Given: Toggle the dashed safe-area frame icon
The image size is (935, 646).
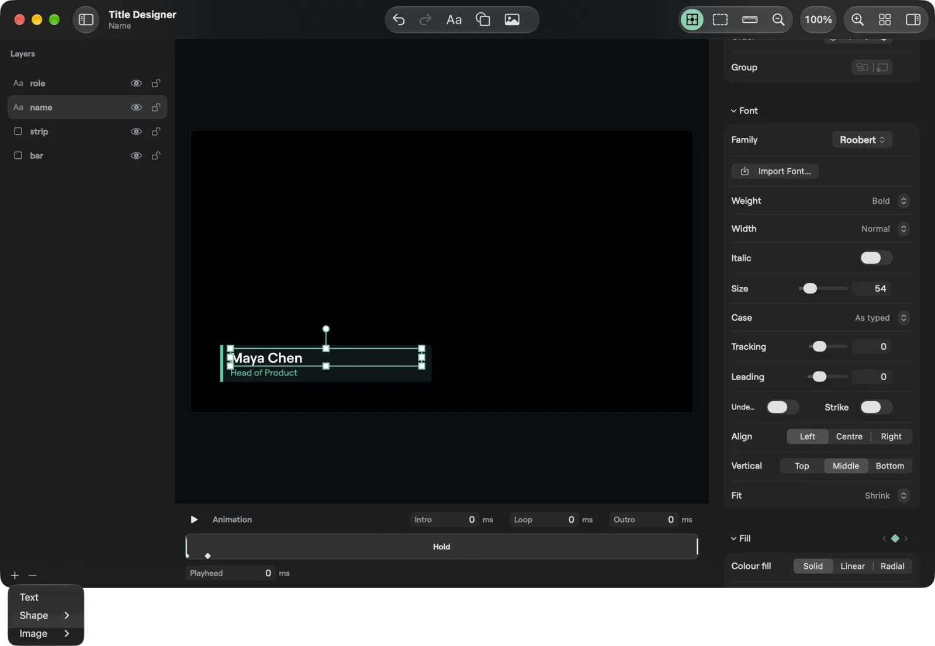Looking at the screenshot, I should coord(721,20).
